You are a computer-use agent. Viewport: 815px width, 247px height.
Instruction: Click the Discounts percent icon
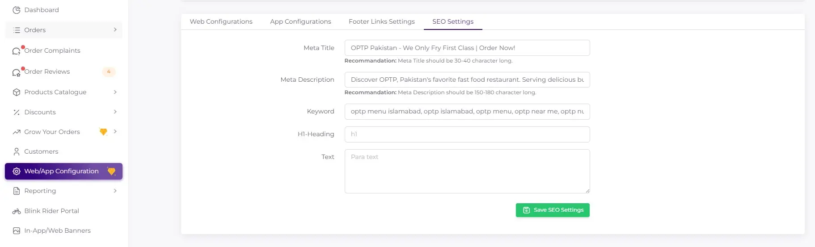tap(17, 112)
